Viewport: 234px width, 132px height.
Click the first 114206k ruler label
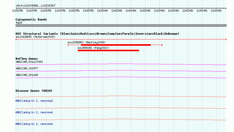(x=103, y=11)
